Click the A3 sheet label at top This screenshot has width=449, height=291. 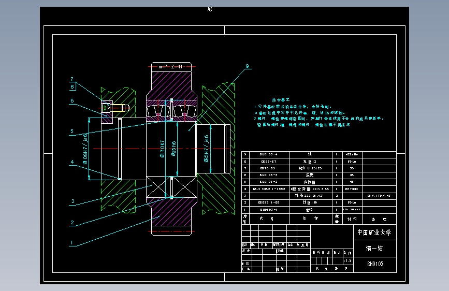210,9
